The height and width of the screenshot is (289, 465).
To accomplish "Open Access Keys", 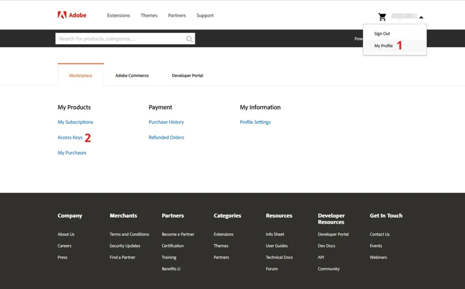I will point(70,137).
